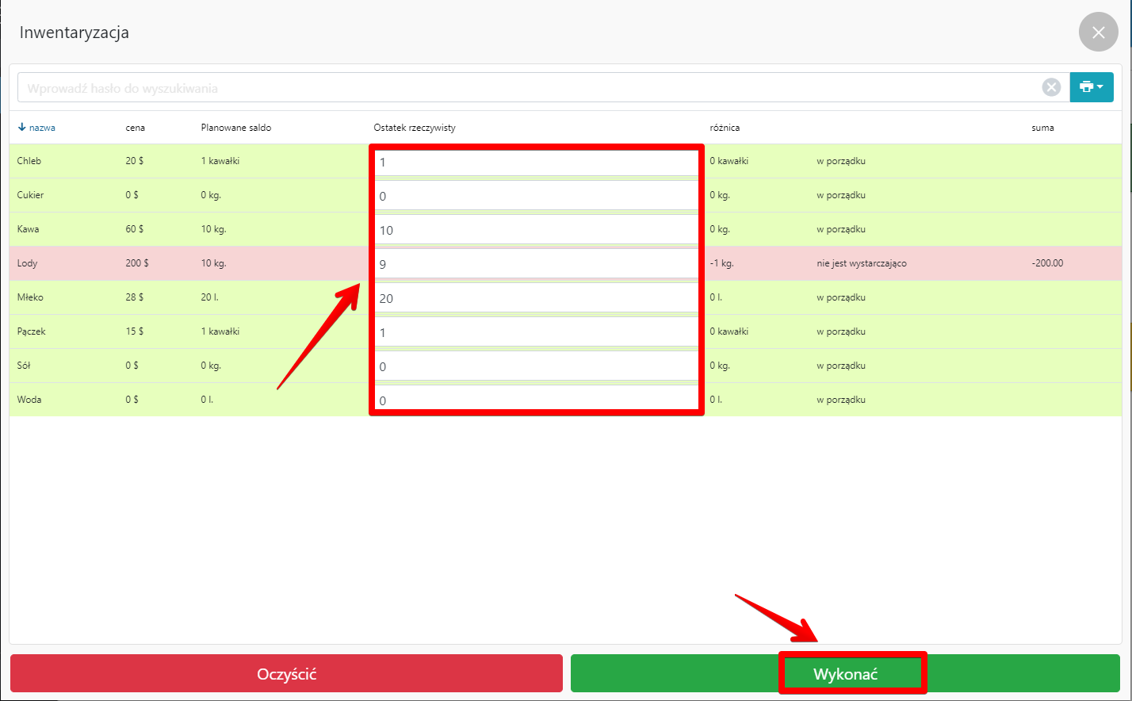Click the search password input field
The image size is (1132, 701).
(523, 88)
